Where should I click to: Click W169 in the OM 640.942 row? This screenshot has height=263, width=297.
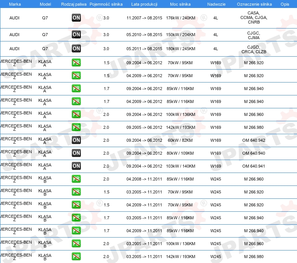(216, 140)
